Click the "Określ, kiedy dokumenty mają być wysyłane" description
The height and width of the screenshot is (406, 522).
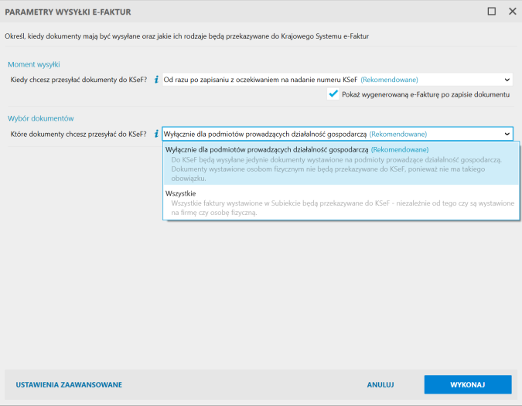pos(197,36)
